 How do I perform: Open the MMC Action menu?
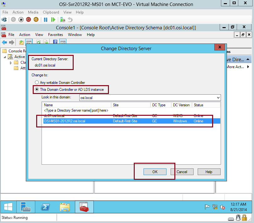pyautogui.click(x=25, y=35)
